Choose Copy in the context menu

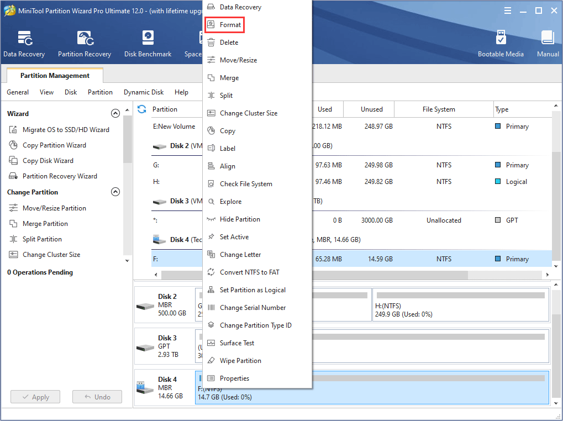tap(257, 130)
